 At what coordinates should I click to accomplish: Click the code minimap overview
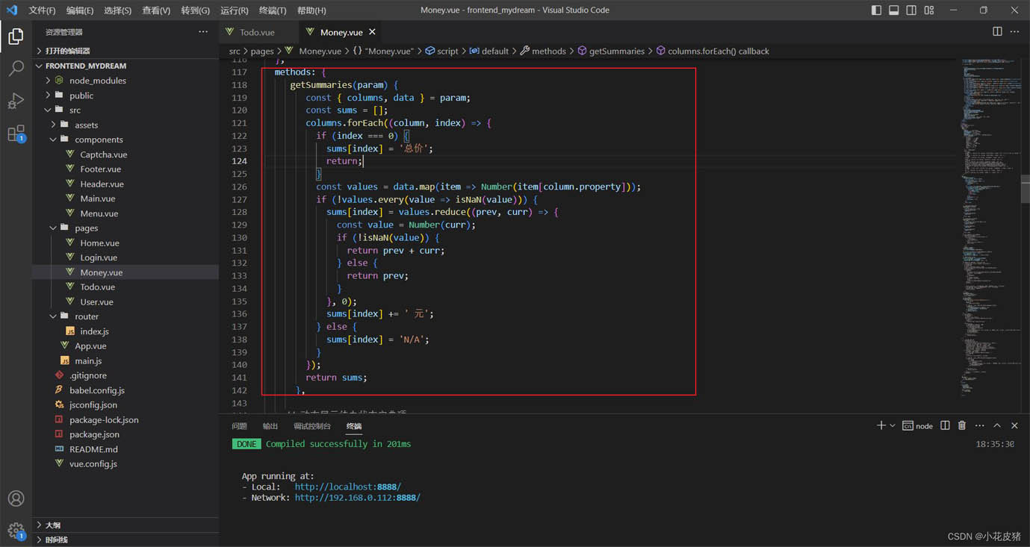992,224
